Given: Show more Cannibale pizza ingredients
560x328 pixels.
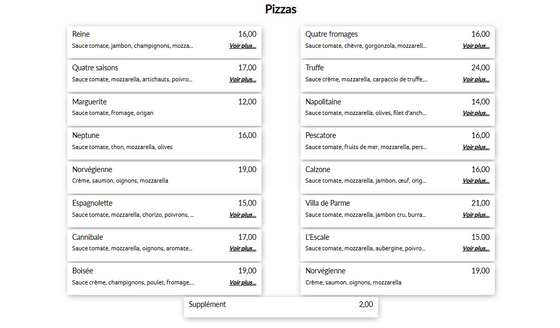Looking at the screenshot, I should (x=243, y=248).
